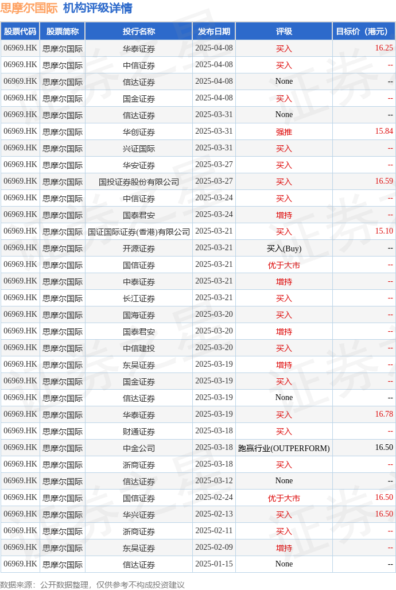This screenshot has width=396, height=590.
Task: Click the 华安证券 cell
Action: [138, 165]
